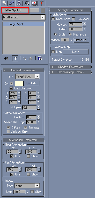Enable the Show Cone checkbox
This screenshot has width=95, height=198.
tap(53, 19)
